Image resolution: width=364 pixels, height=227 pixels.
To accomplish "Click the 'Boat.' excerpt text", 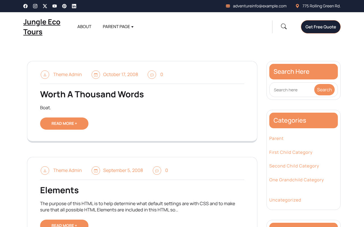I will pos(45,108).
